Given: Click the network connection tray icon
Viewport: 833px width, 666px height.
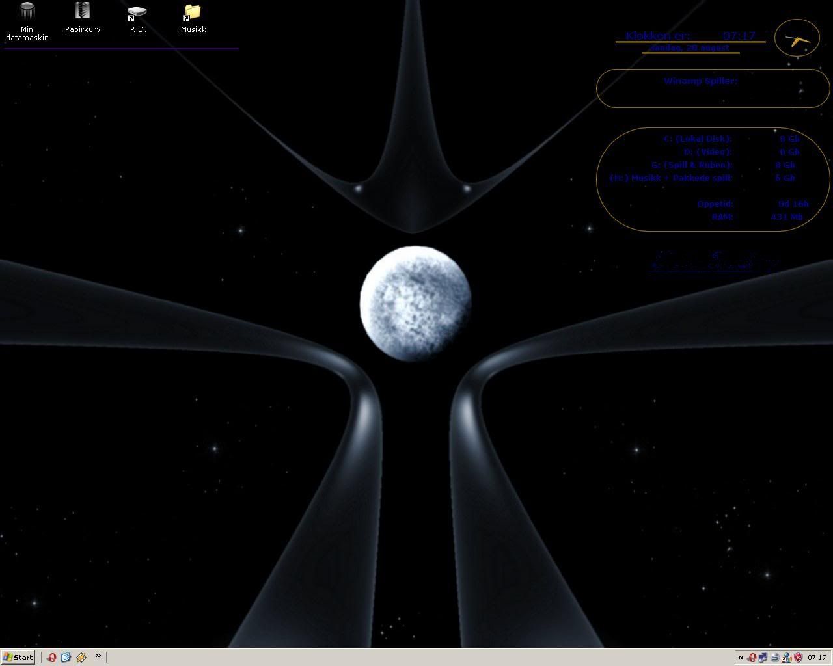Looking at the screenshot, I should click(x=763, y=658).
